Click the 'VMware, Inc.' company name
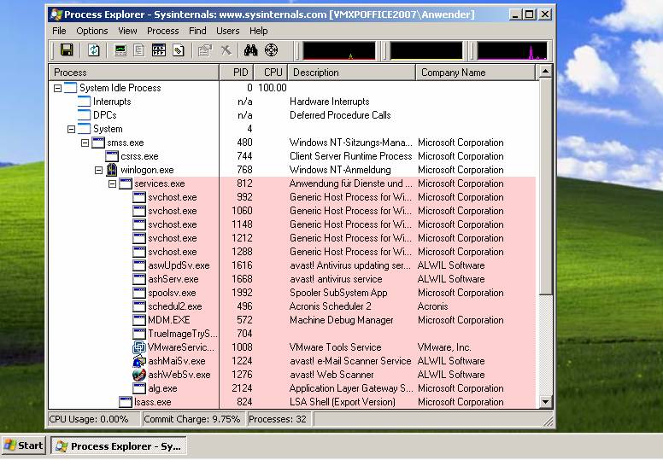 pos(444,347)
